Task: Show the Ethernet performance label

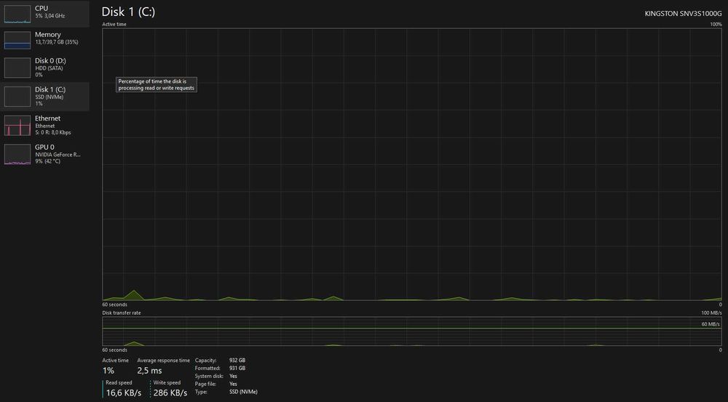Action: pyautogui.click(x=47, y=118)
